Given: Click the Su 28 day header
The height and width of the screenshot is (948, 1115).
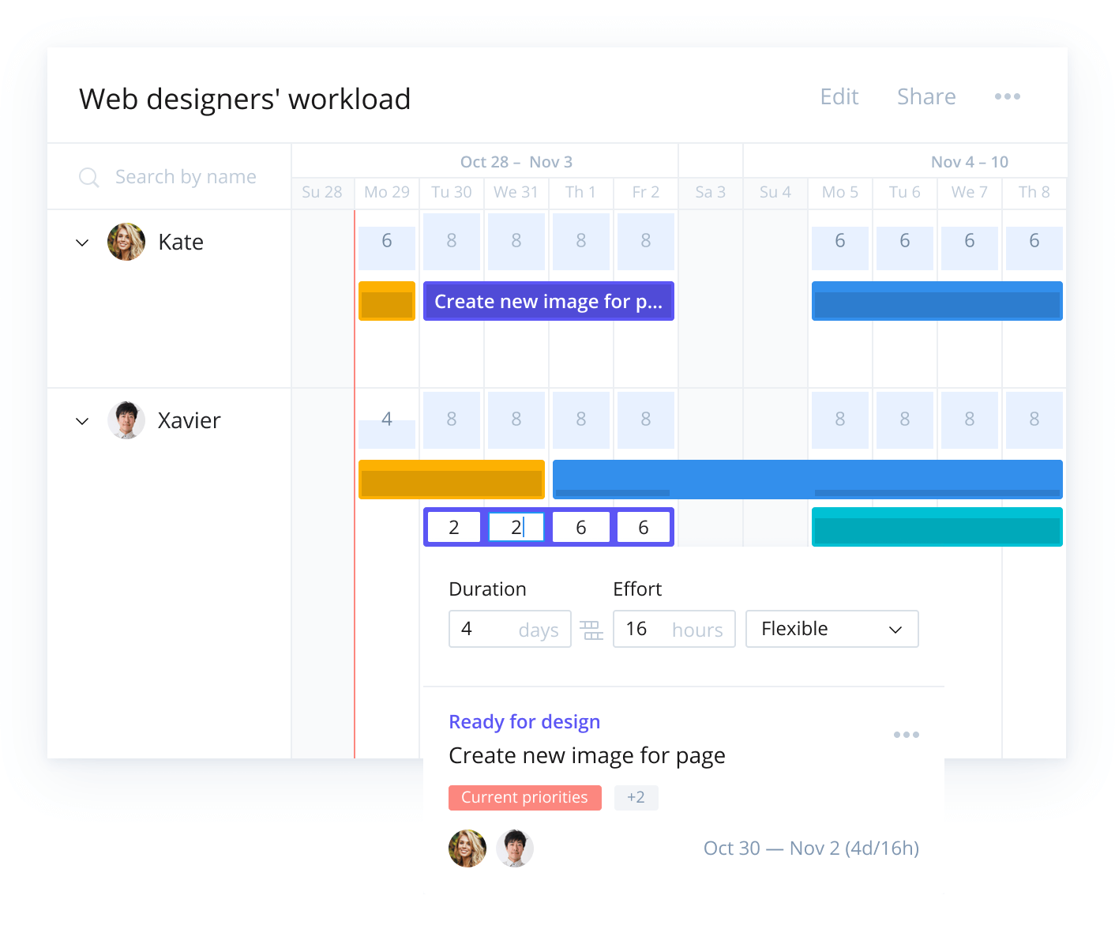Looking at the screenshot, I should click(322, 192).
